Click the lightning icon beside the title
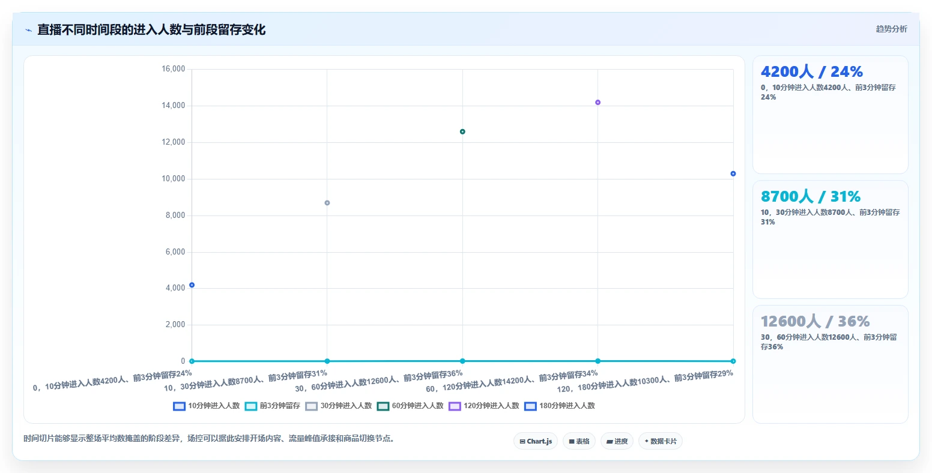The width and height of the screenshot is (932, 473). point(28,30)
